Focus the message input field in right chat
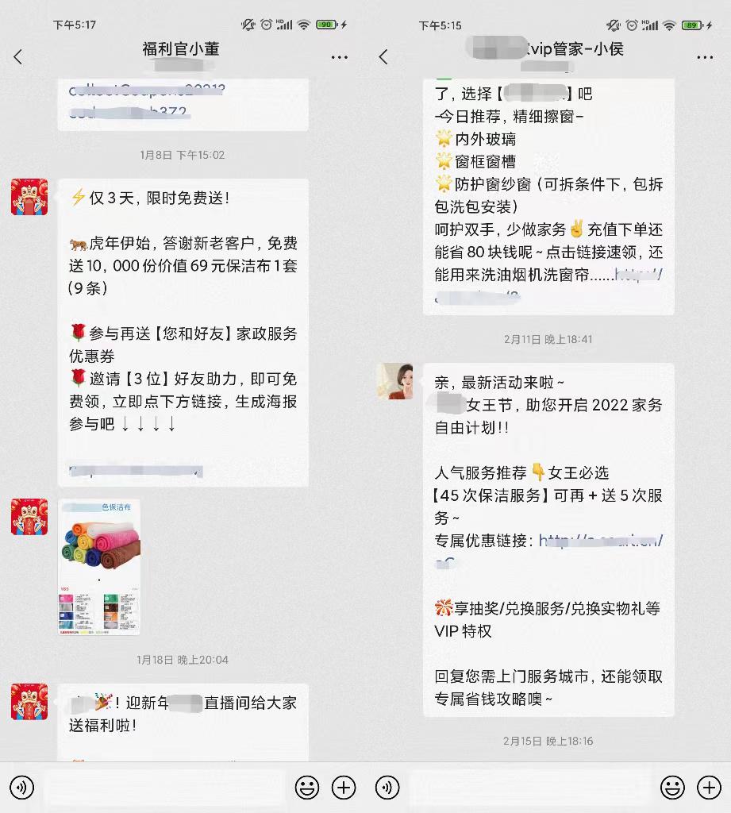Screen dimensions: 731x813 [530, 788]
